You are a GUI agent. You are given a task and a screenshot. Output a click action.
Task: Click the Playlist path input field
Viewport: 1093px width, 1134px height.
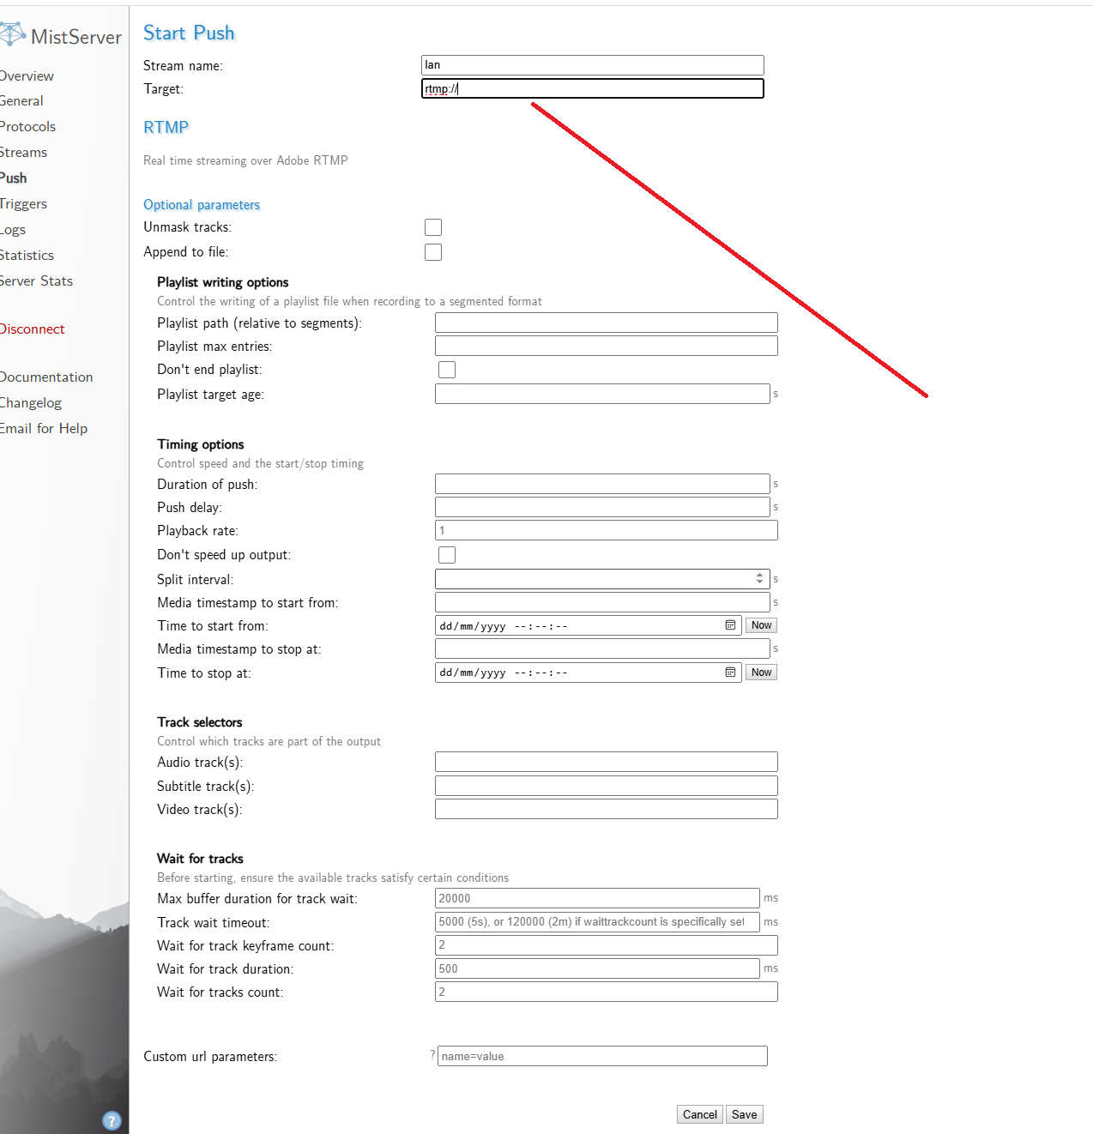607,323
